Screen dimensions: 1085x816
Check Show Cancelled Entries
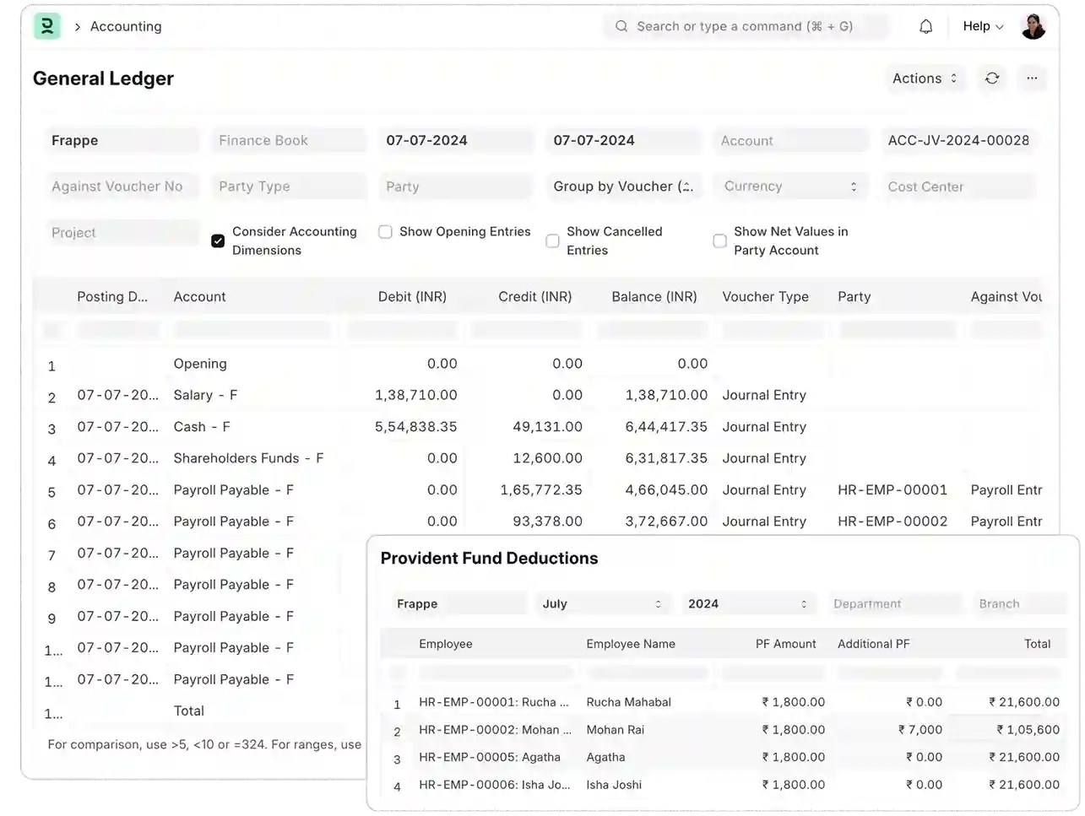click(552, 240)
